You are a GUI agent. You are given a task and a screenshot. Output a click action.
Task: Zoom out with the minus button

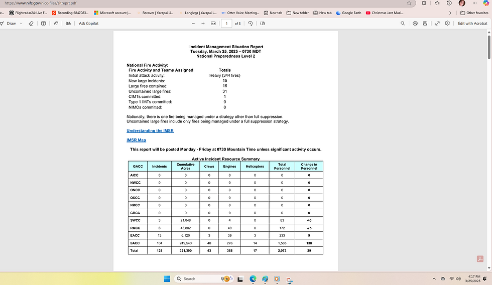coord(193,24)
